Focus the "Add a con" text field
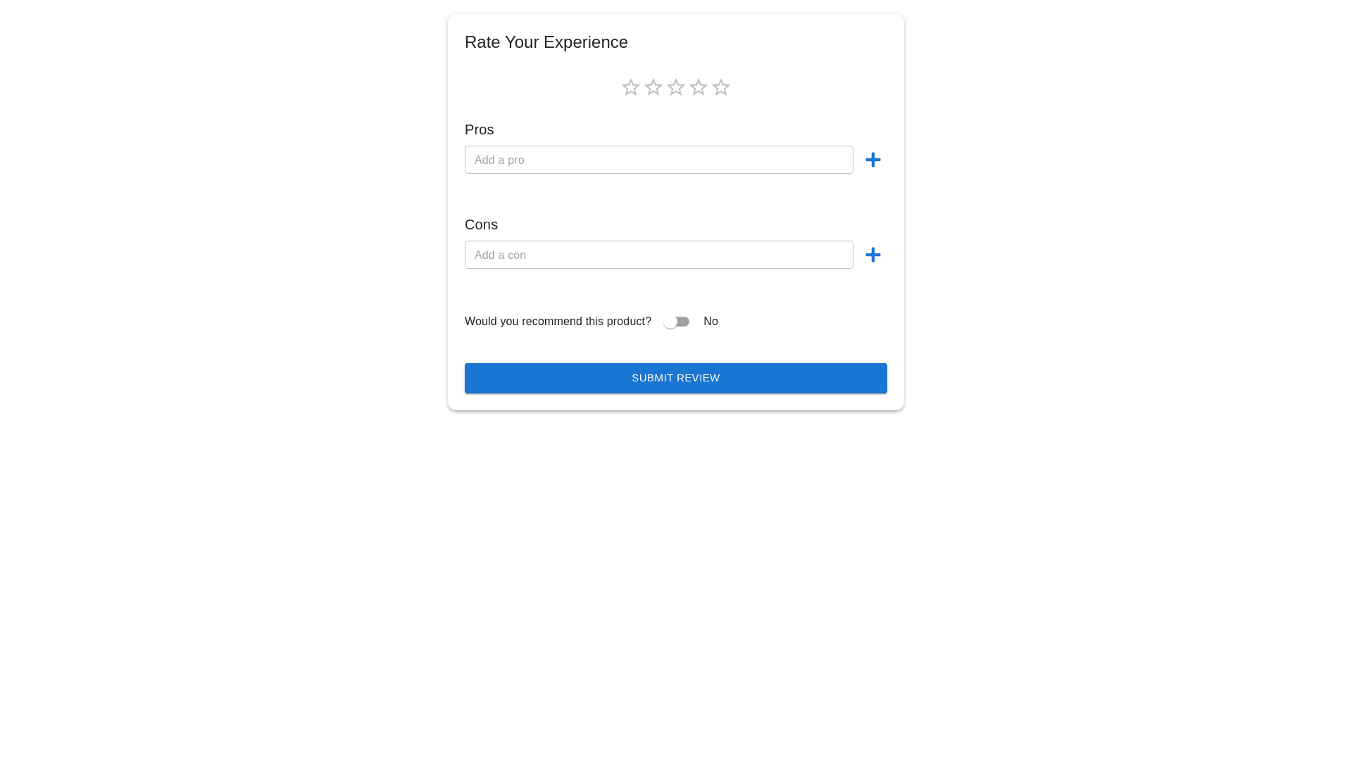Screen dimensions: 1352x760 click(658, 255)
